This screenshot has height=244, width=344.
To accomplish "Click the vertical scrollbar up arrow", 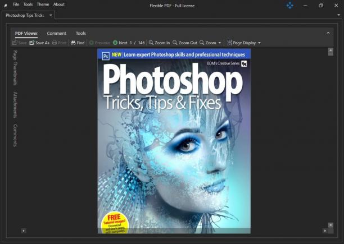I will pyautogui.click(x=331, y=50).
